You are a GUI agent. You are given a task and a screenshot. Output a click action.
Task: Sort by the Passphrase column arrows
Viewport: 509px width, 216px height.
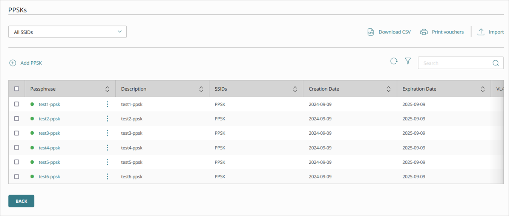107,89
